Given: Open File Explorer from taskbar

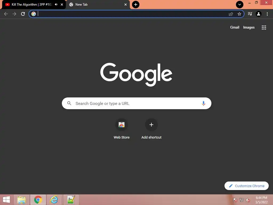Looking at the screenshot, I should 22,200.
